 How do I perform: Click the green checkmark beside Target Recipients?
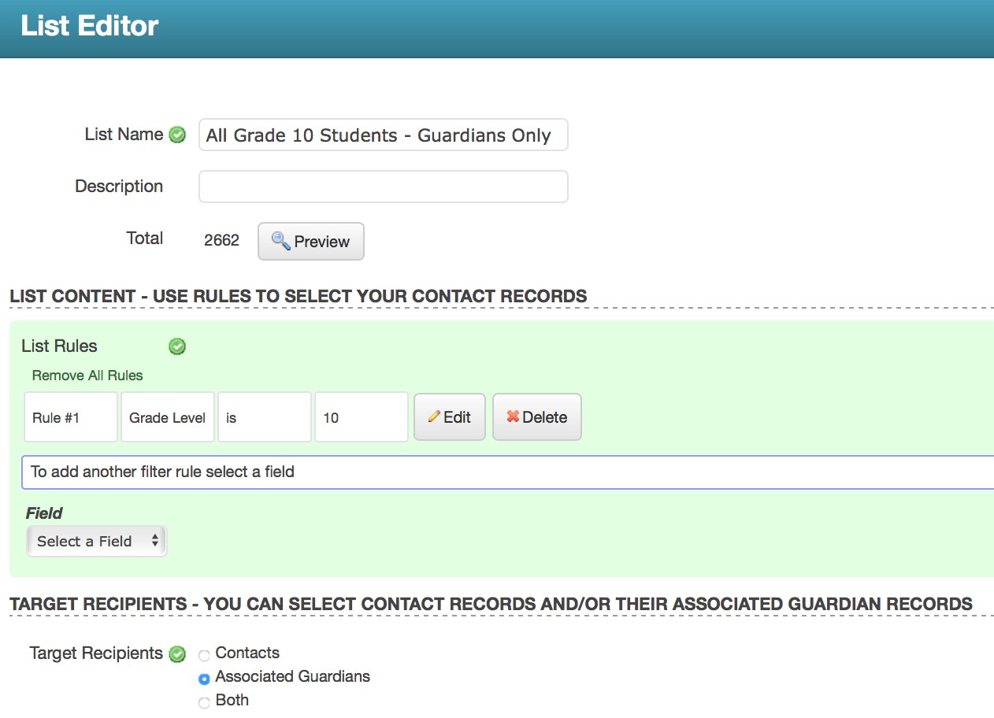coord(177,653)
